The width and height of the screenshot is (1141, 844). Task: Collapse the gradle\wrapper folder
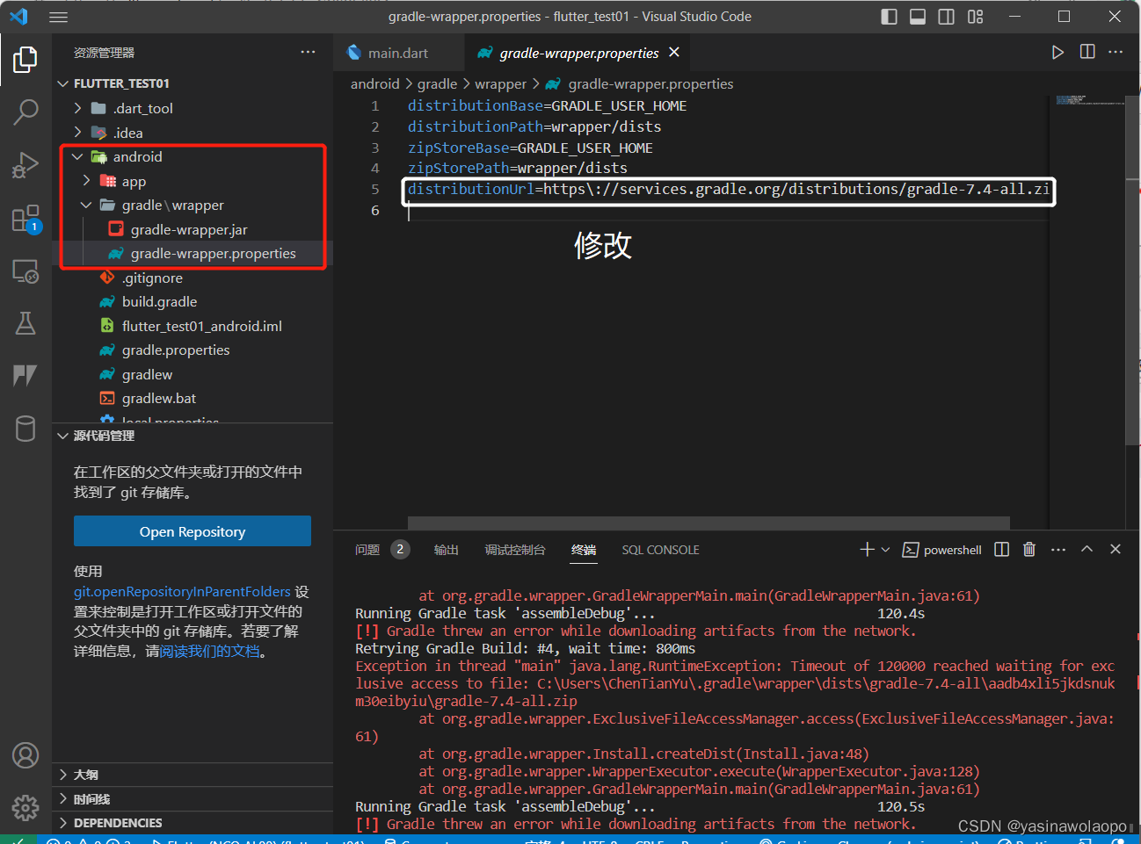pos(86,205)
